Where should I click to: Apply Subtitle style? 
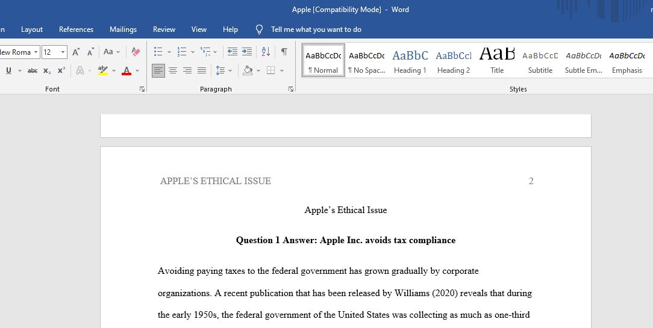coord(540,60)
